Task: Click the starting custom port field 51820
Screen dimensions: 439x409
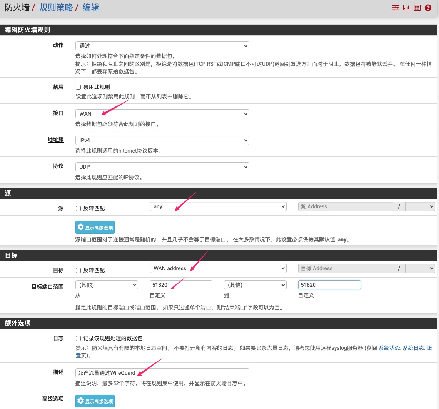Action: 180,285
